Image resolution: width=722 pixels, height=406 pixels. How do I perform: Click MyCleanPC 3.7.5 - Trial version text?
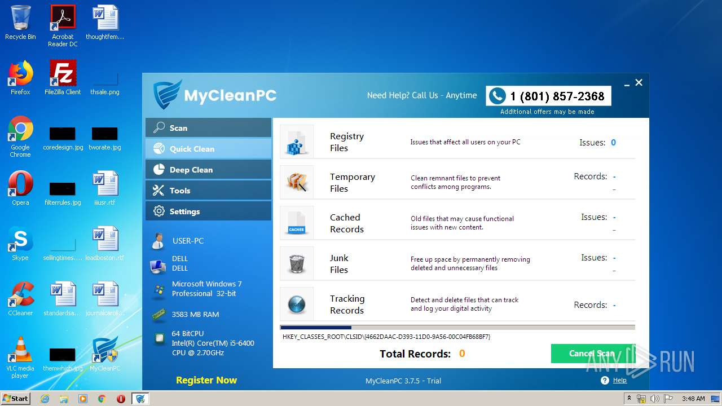[x=403, y=381]
